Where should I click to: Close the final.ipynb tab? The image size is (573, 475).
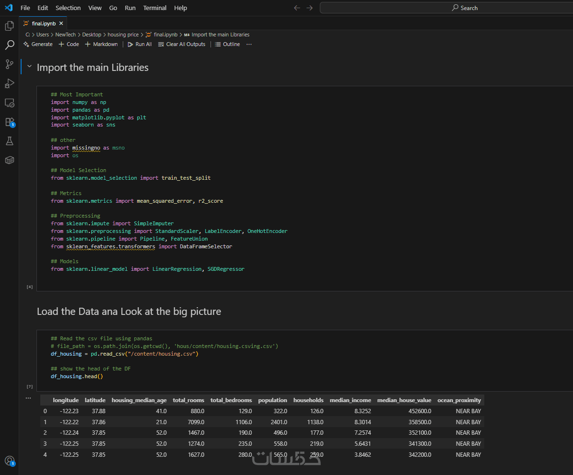coord(61,23)
